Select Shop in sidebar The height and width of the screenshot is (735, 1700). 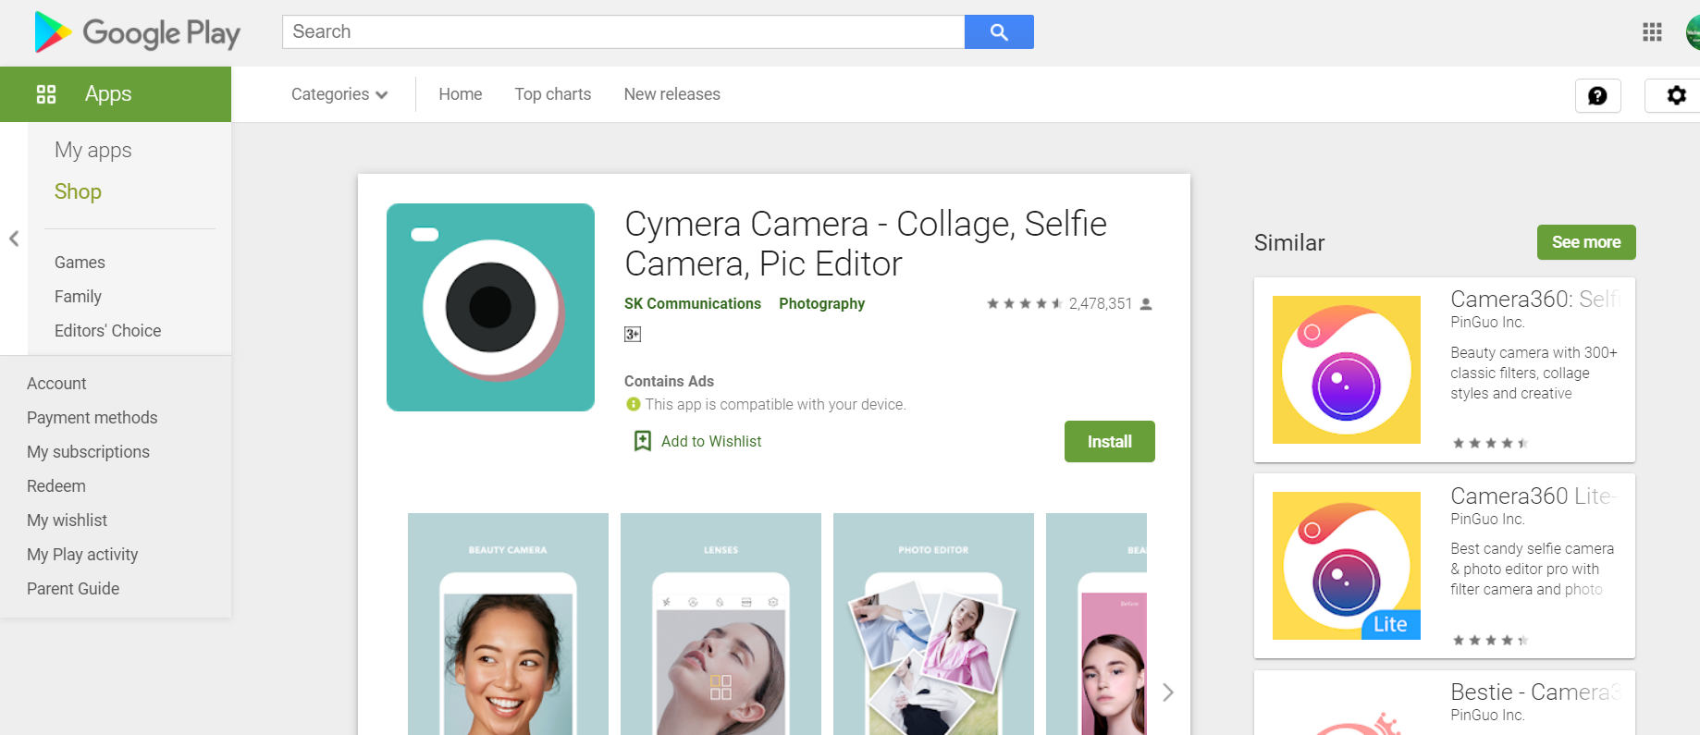point(78,191)
